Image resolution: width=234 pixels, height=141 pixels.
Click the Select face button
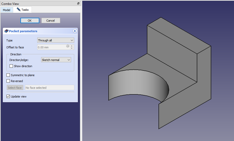point(15,88)
